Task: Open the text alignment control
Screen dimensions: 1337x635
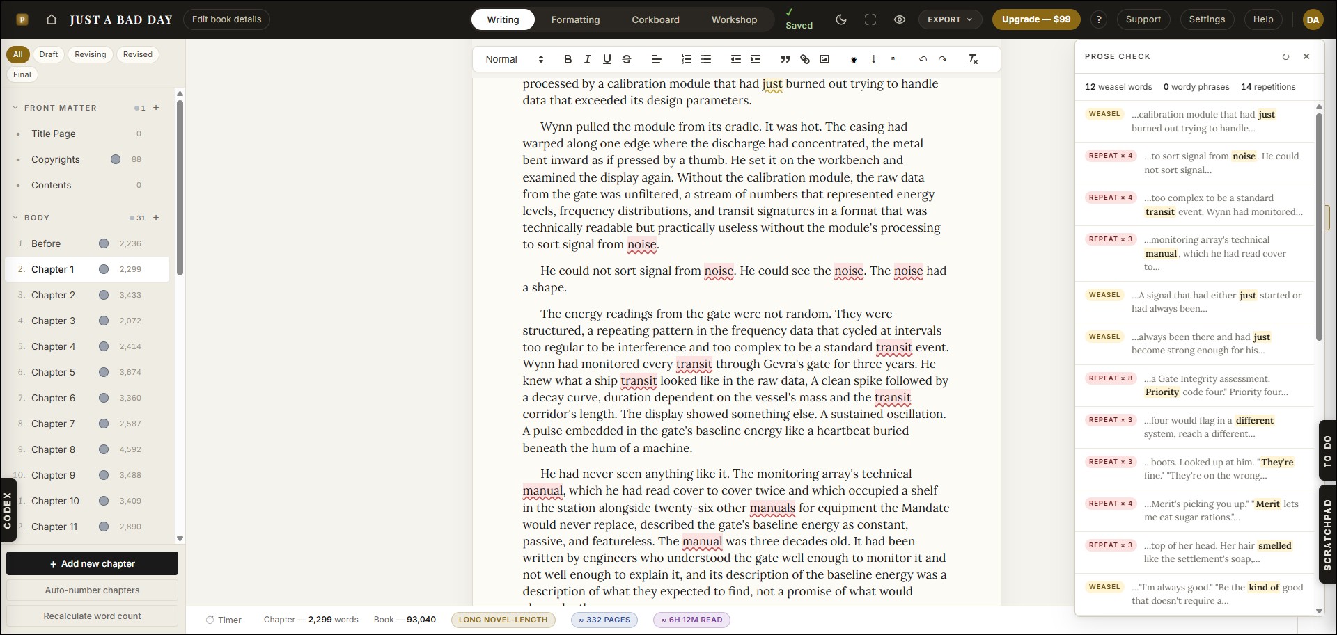Action: pyautogui.click(x=655, y=59)
